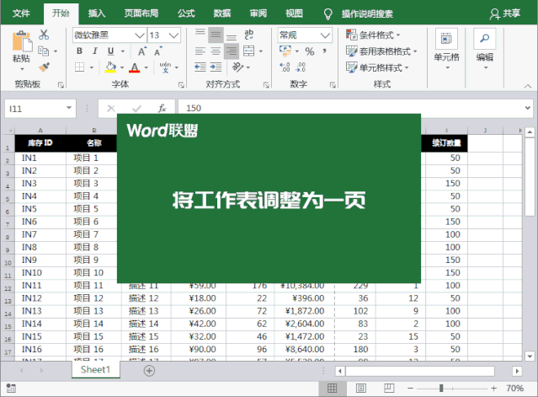Screen dimensions: 538x397
Task: Open the font size dropdown showing 13
Action: (x=174, y=35)
